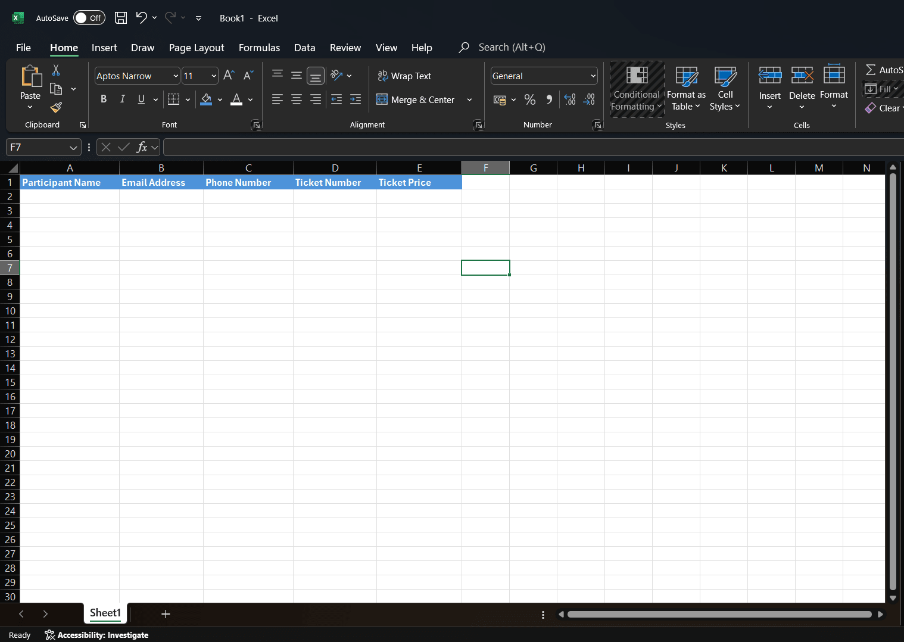The image size is (904, 642).
Task: Toggle Underline formatting
Action: (141, 99)
